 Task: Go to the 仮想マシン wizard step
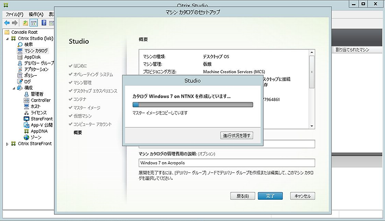click(x=82, y=116)
